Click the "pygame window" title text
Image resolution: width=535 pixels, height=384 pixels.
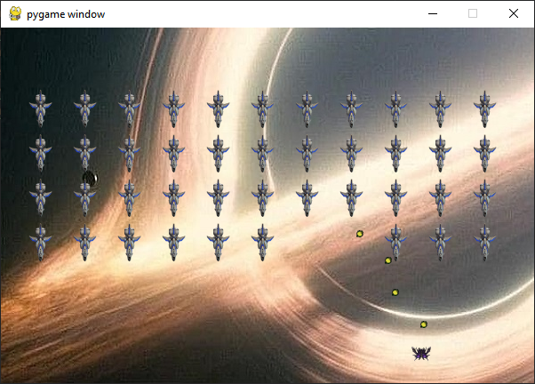click(66, 14)
